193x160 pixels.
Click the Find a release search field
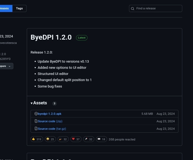pyautogui.click(x=155, y=8)
